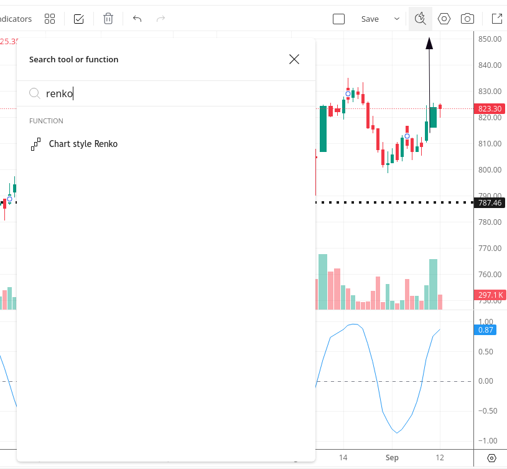Image resolution: width=507 pixels, height=469 pixels.
Task: Open the Indicator templates grid icon
Action: [x=50, y=19]
